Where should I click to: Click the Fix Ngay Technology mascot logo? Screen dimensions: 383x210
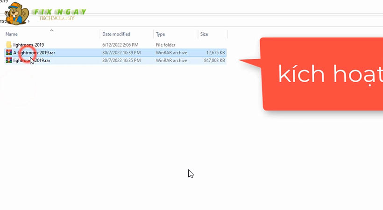[17, 13]
